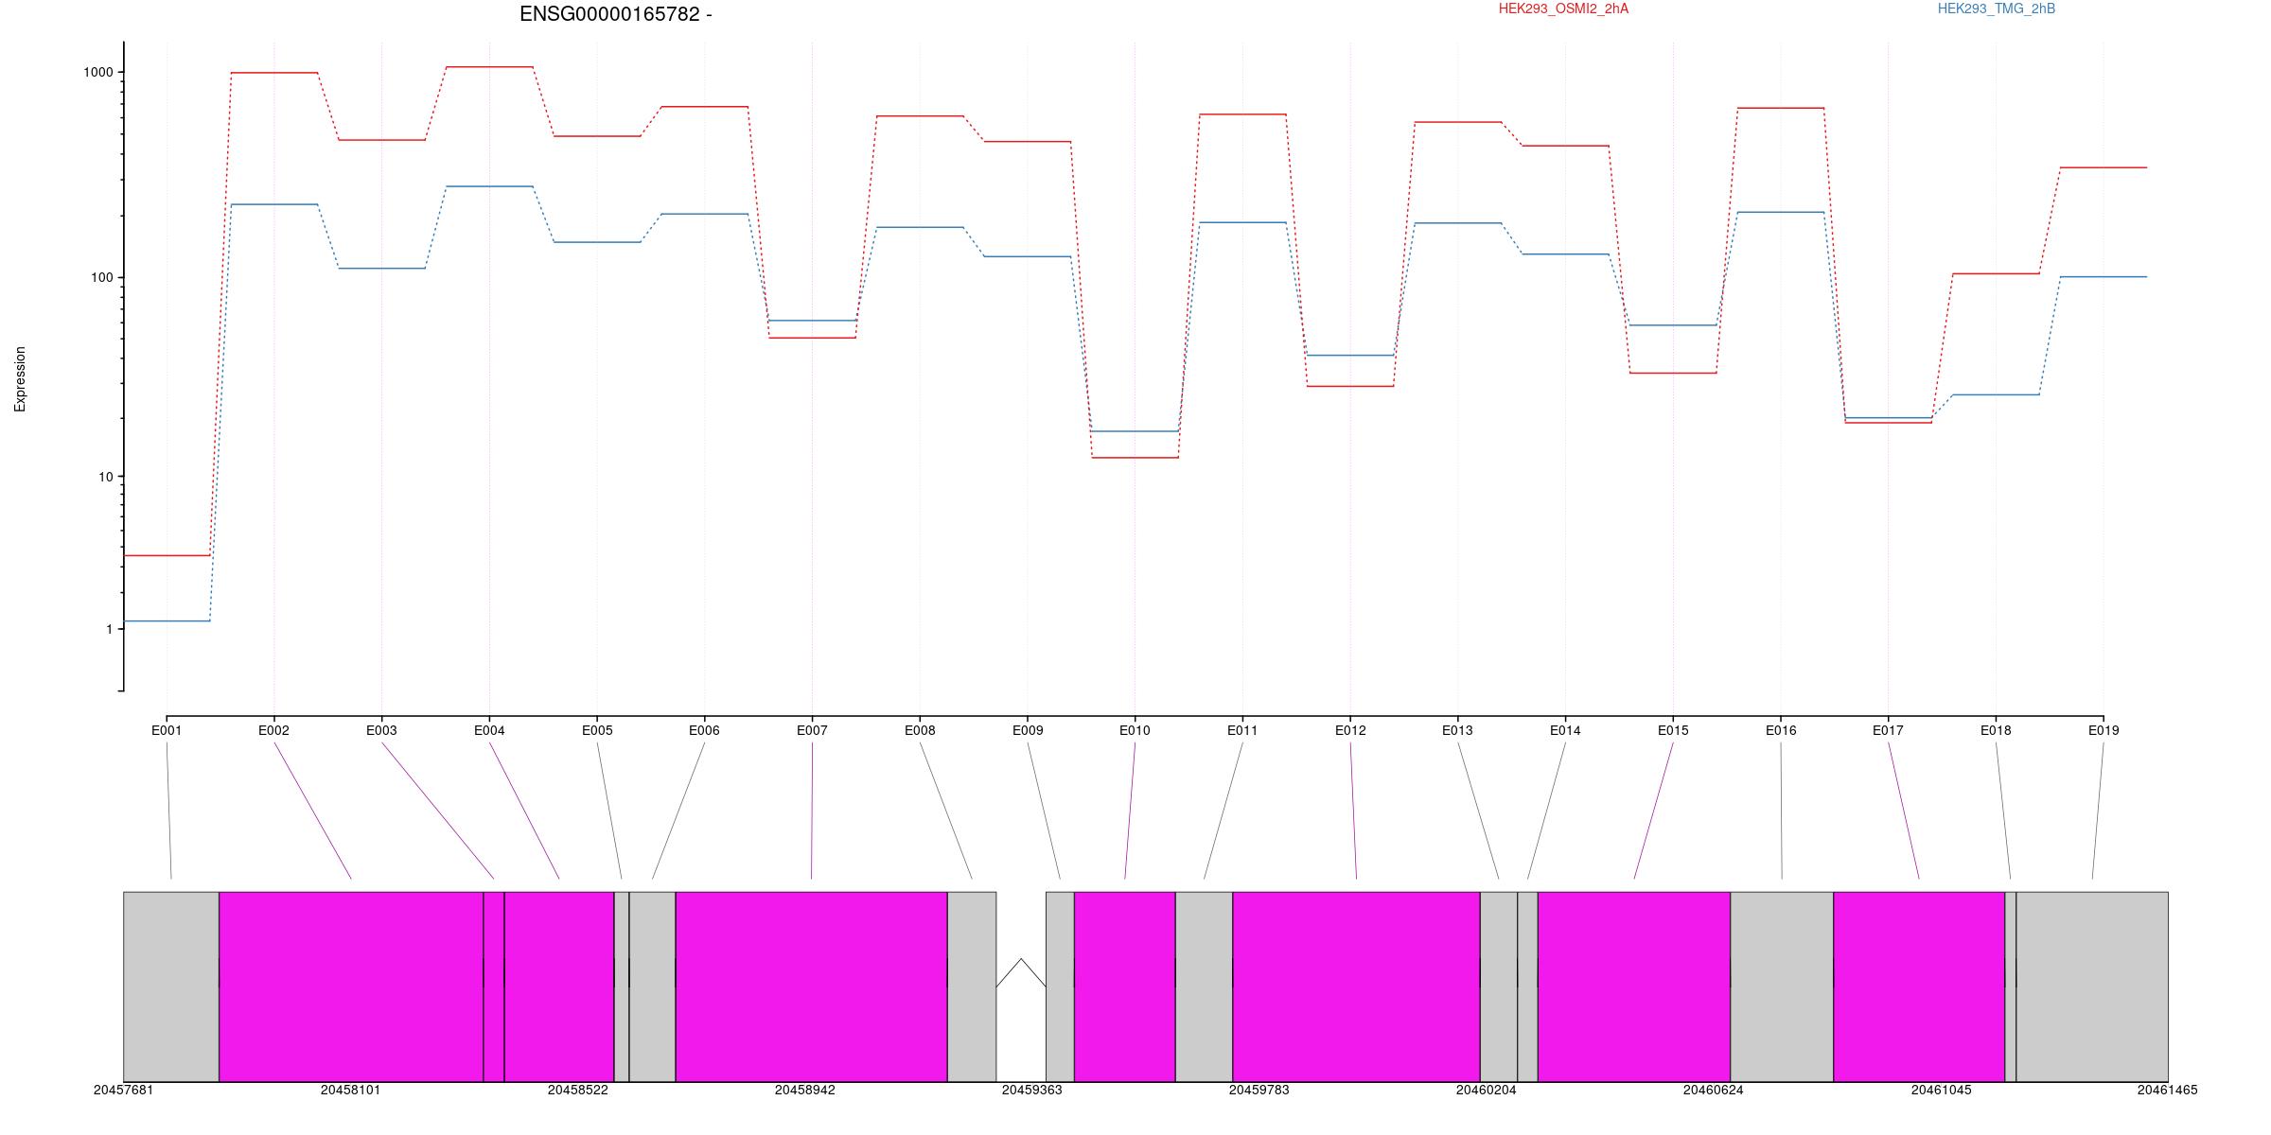Click the magenta exon block linked to E010
Image resolution: width=2271 pixels, height=1135 pixels.
click(x=1124, y=987)
